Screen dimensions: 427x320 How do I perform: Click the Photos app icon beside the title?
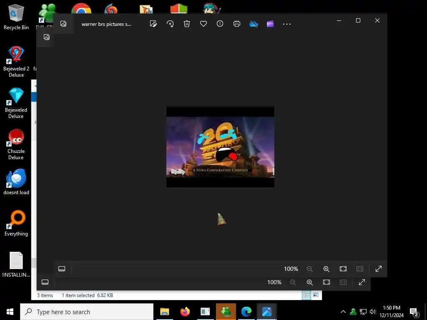pos(63,24)
